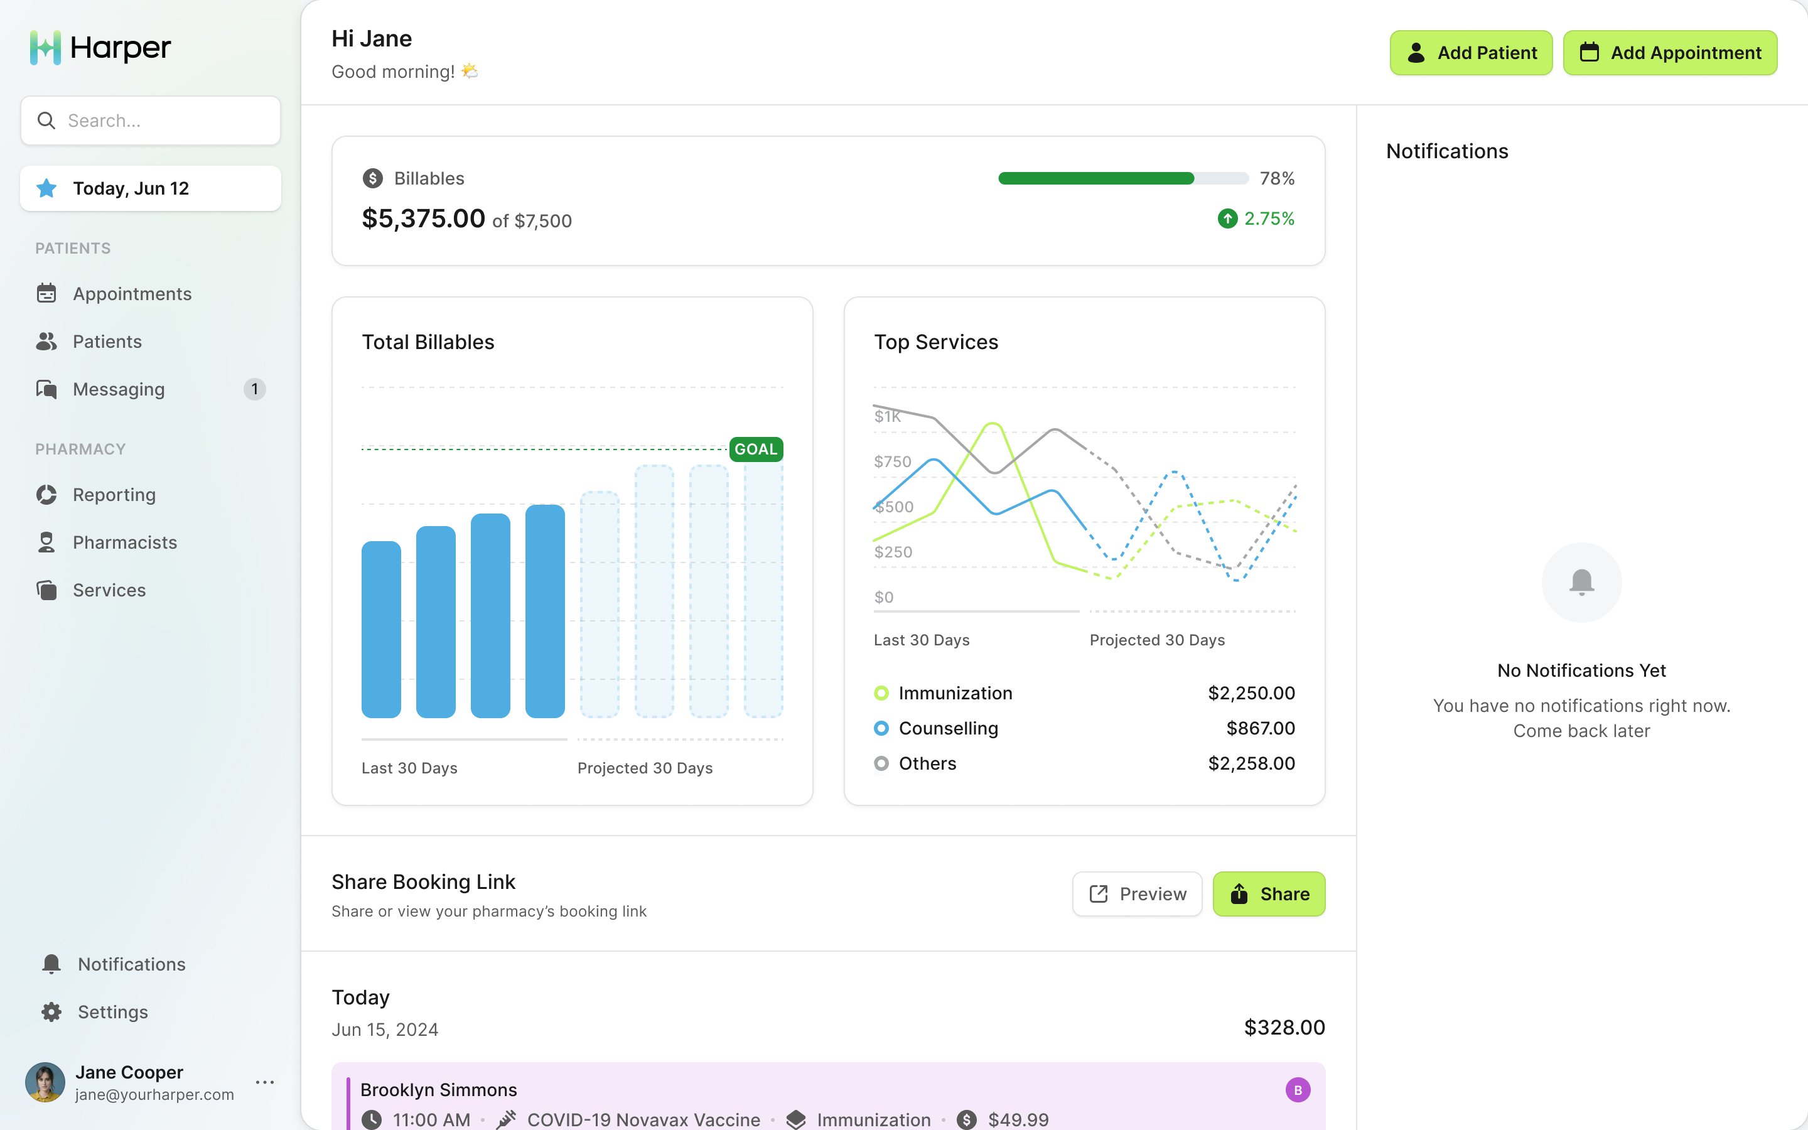Open the Messaging unread count badge
Image resolution: width=1808 pixels, height=1130 pixels.
(x=254, y=389)
